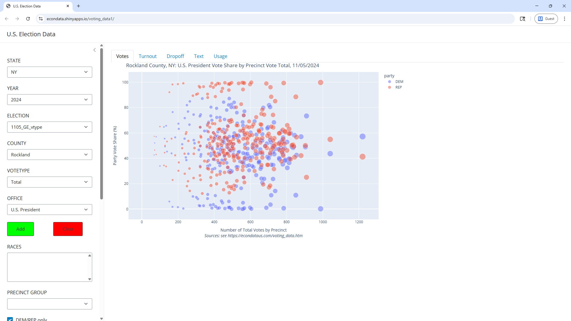571x321 pixels.
Task: Click inside the RACES text box
Action: pyautogui.click(x=48, y=267)
